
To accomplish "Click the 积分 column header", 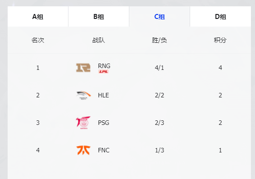I will tap(220, 40).
